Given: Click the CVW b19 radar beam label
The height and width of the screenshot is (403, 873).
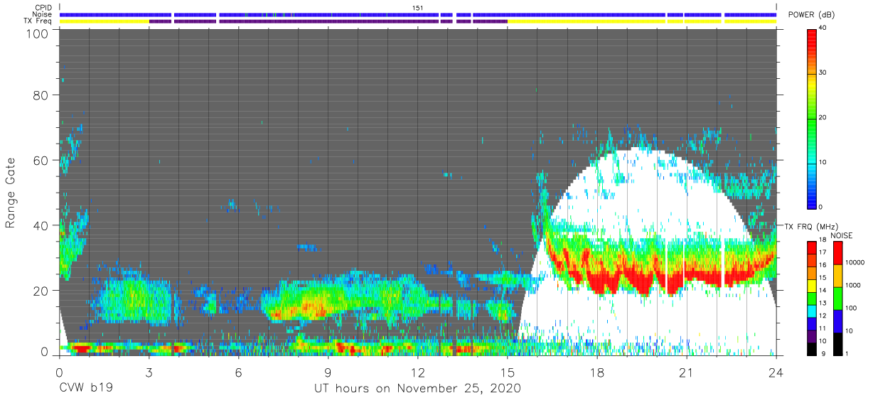Looking at the screenshot, I should pyautogui.click(x=85, y=389).
